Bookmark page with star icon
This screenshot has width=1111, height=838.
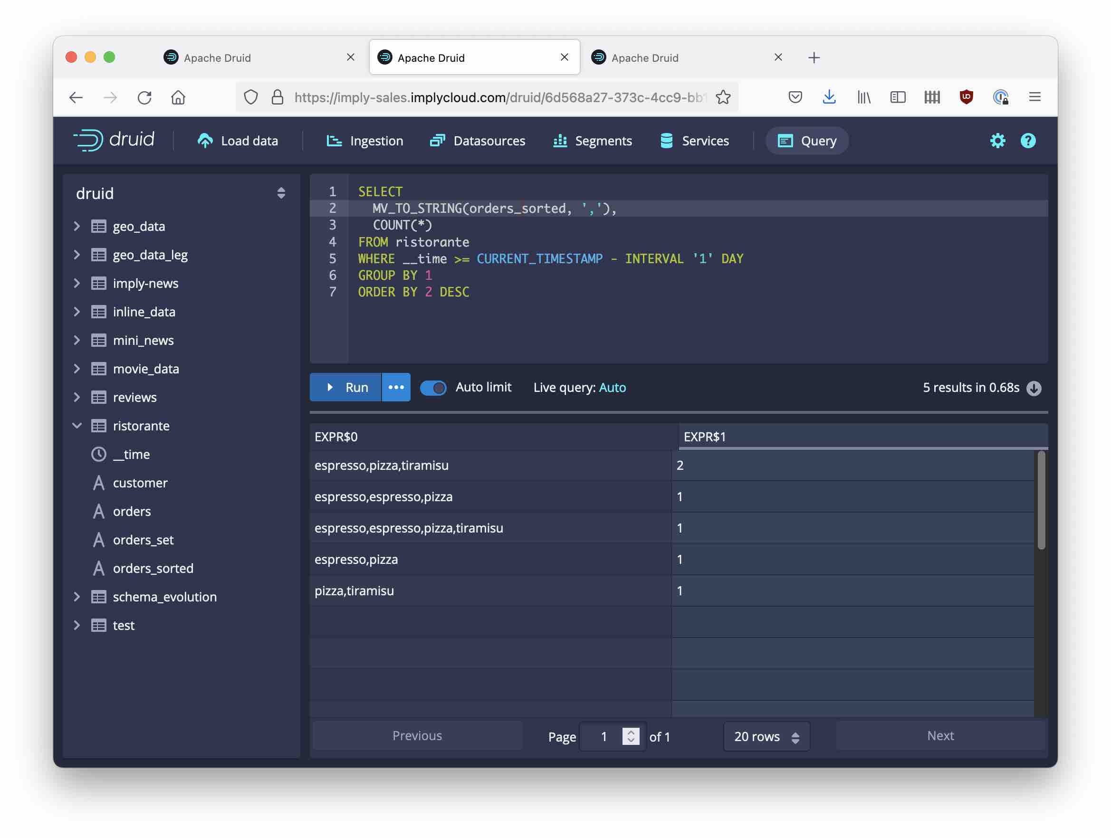pos(723,97)
